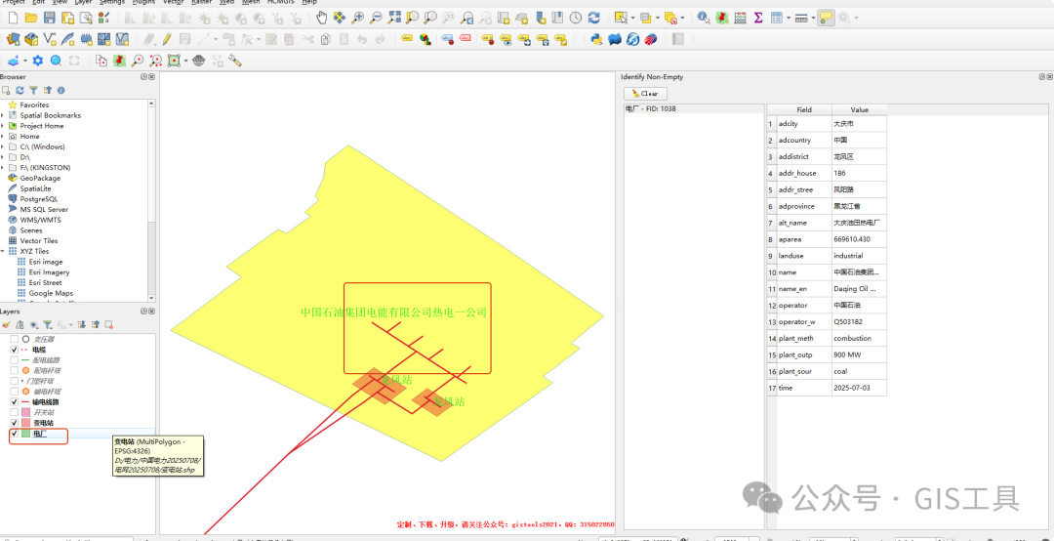
Task: Click the Value column header
Action: pos(859,109)
